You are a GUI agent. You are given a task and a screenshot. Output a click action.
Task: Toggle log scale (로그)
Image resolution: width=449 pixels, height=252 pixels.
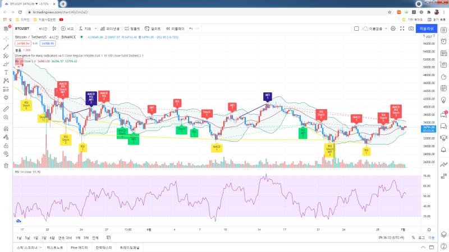point(421,237)
